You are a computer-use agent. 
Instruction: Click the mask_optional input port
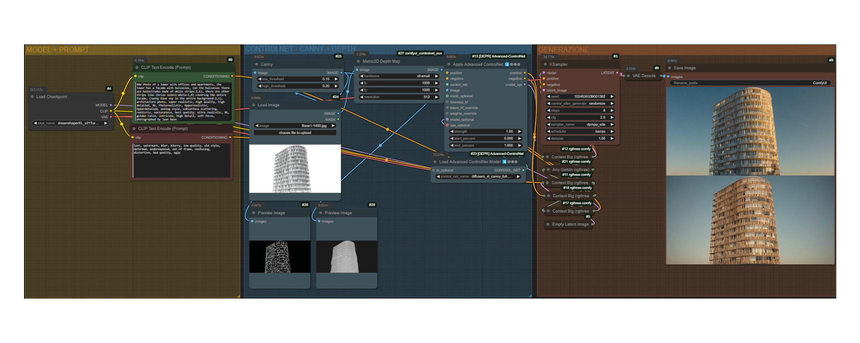pos(447,96)
